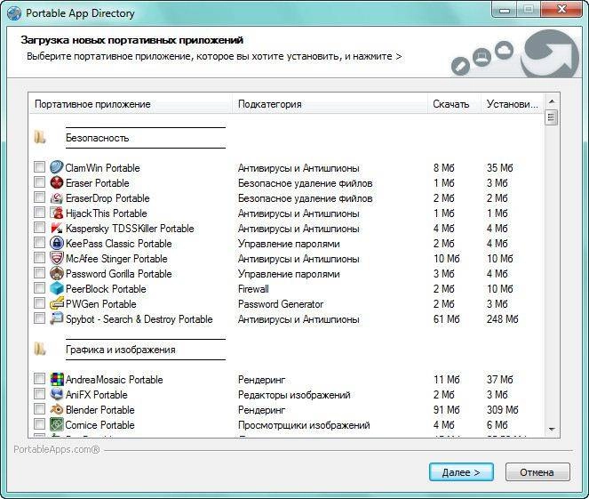Check the ClamWin Portable checkbox
Viewport: 589px width, 499px height.
click(x=39, y=166)
